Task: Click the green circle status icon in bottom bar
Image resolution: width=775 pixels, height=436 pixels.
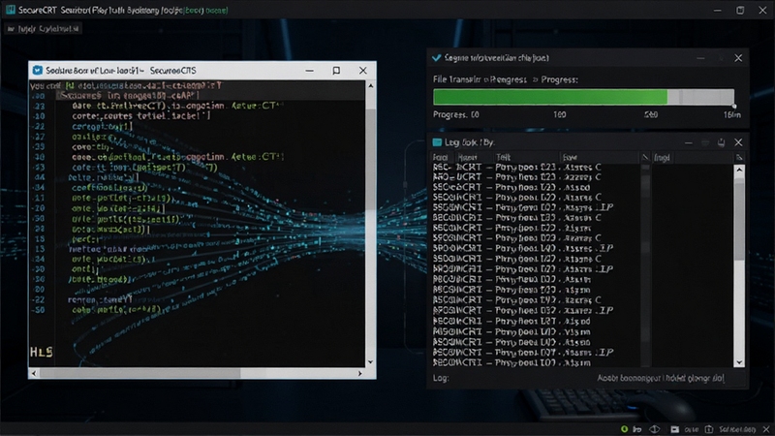Action: point(624,429)
